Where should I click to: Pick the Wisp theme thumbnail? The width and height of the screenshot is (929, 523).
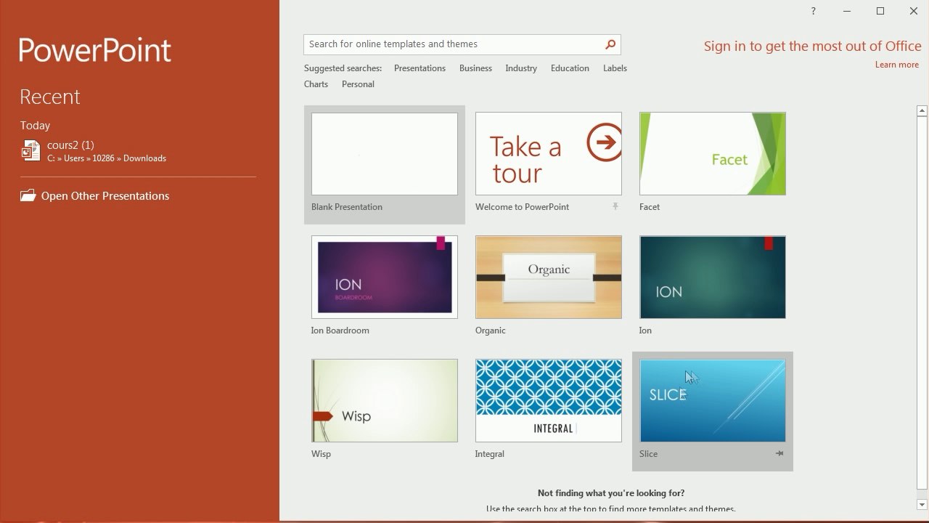(x=385, y=401)
